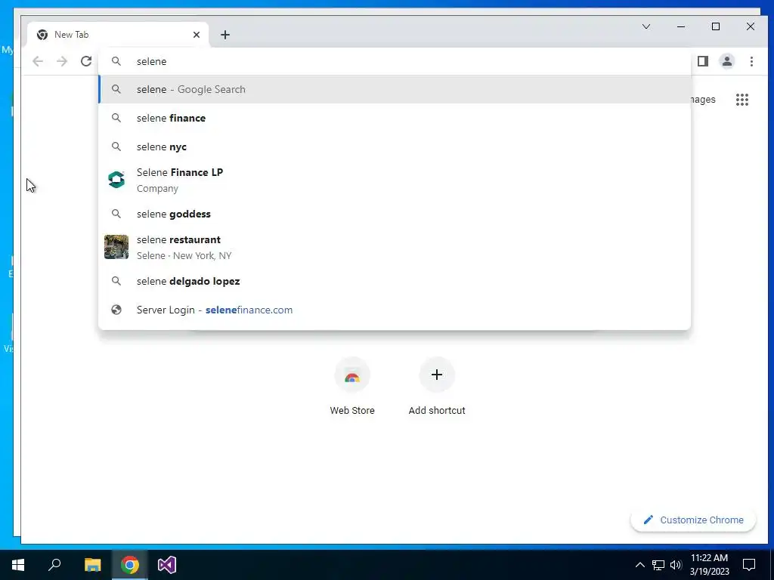Click globe icon beside Server Login
Screen dimensions: 774x580
click(116, 310)
